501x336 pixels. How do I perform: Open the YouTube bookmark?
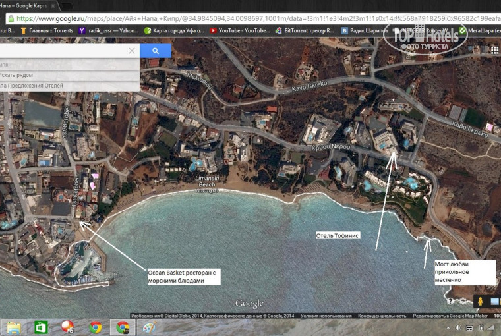[239, 30]
